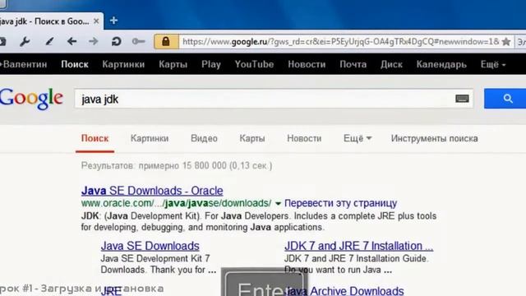Open Java SE Downloads sitelink
Screen dimensions: 526x296
150,246
